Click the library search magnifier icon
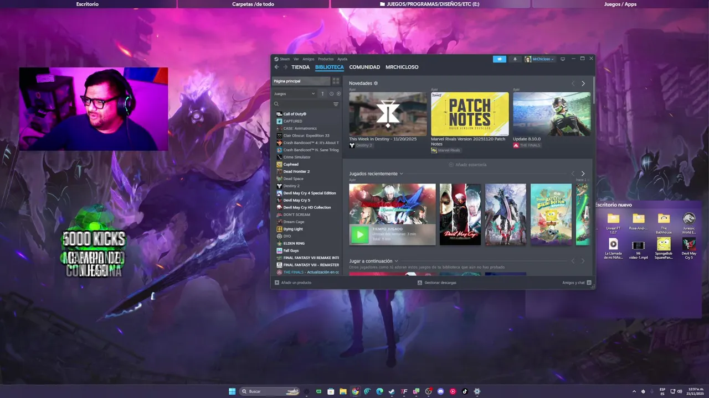The width and height of the screenshot is (709, 398). click(x=276, y=104)
